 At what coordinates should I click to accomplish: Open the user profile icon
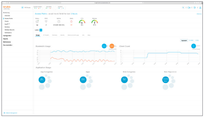point(200,7)
